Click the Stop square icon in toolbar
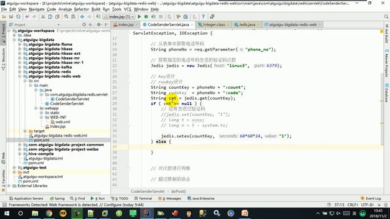Viewport: 390px width, 219px height. (161, 16)
